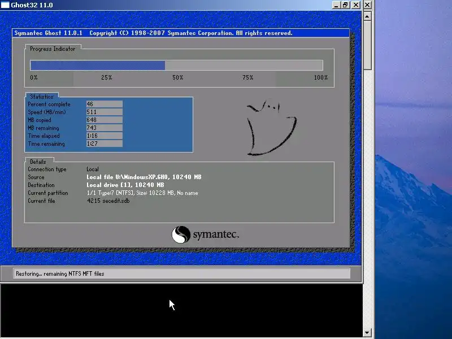Click the MB remaining value 743
The image size is (452, 339).
(x=105, y=128)
